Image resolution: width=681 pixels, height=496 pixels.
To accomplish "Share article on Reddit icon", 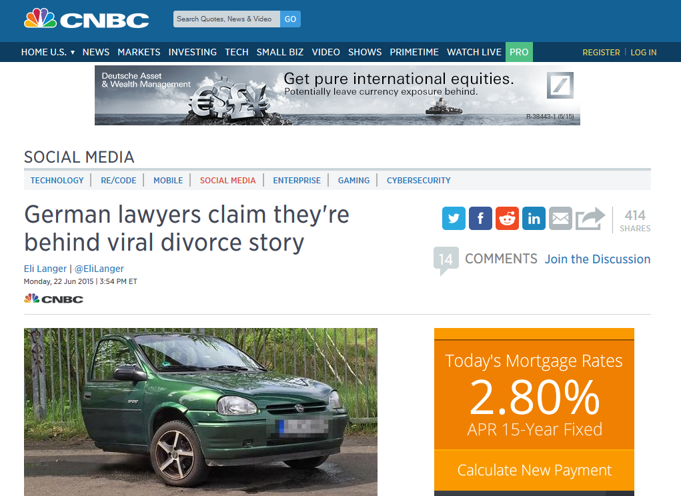I will pos(507,218).
